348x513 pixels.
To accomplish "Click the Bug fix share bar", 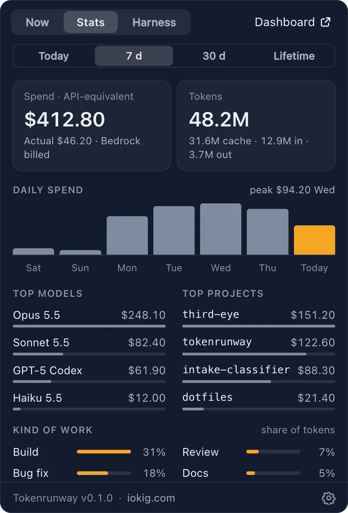I will [104, 473].
